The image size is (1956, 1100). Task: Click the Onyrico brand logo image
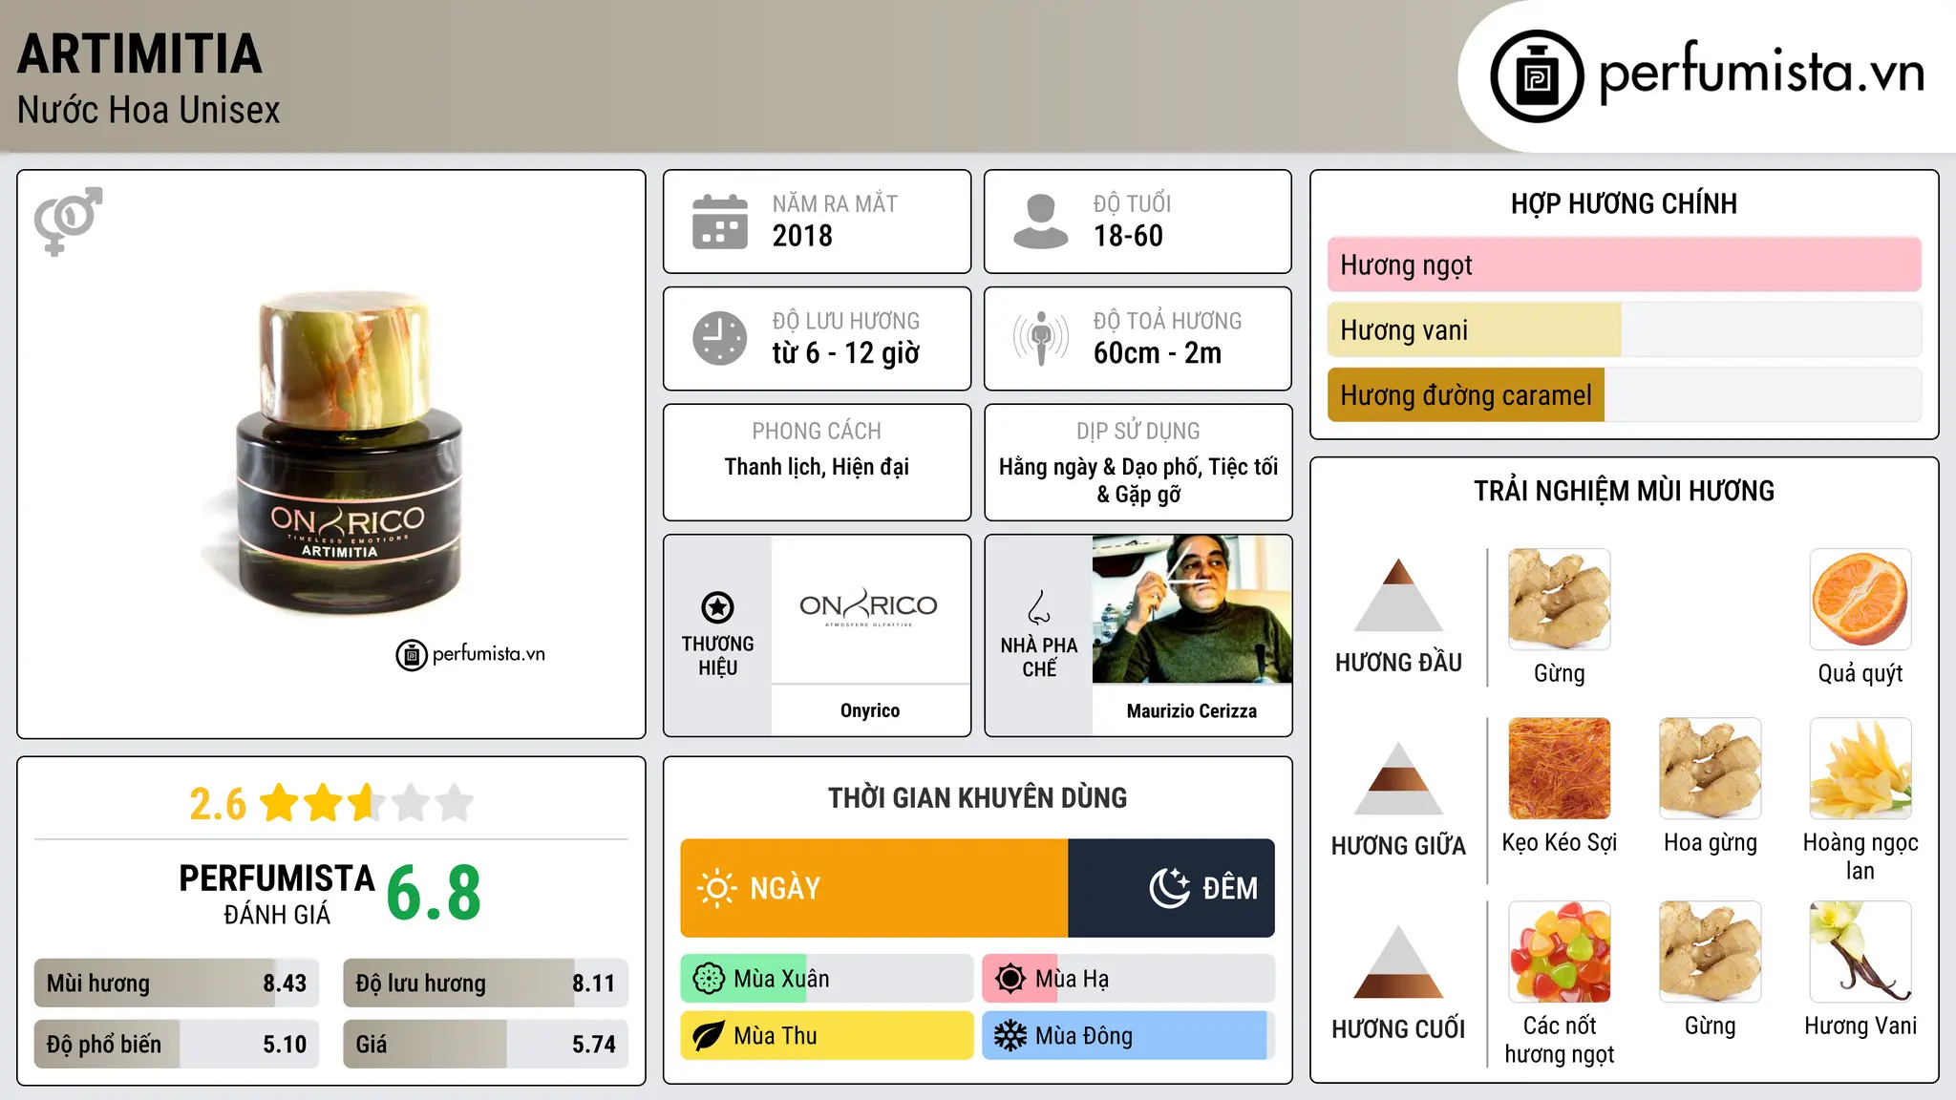coord(869,607)
